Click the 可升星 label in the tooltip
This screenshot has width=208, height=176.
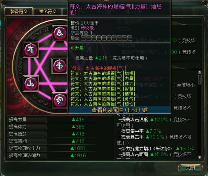tap(77, 48)
